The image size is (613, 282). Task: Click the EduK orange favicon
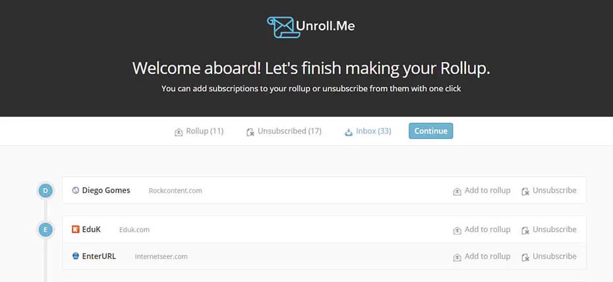[76, 229]
